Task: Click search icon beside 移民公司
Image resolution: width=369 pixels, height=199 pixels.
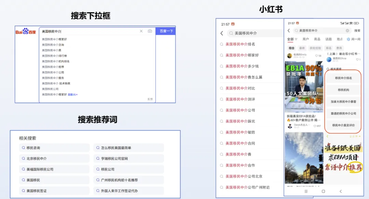Action: pos(98,169)
